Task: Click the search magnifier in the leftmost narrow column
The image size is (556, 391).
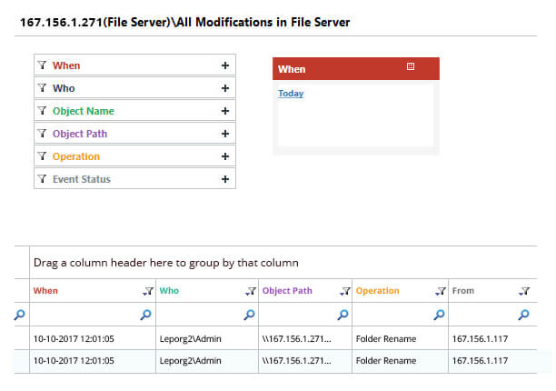Action: click(x=20, y=315)
